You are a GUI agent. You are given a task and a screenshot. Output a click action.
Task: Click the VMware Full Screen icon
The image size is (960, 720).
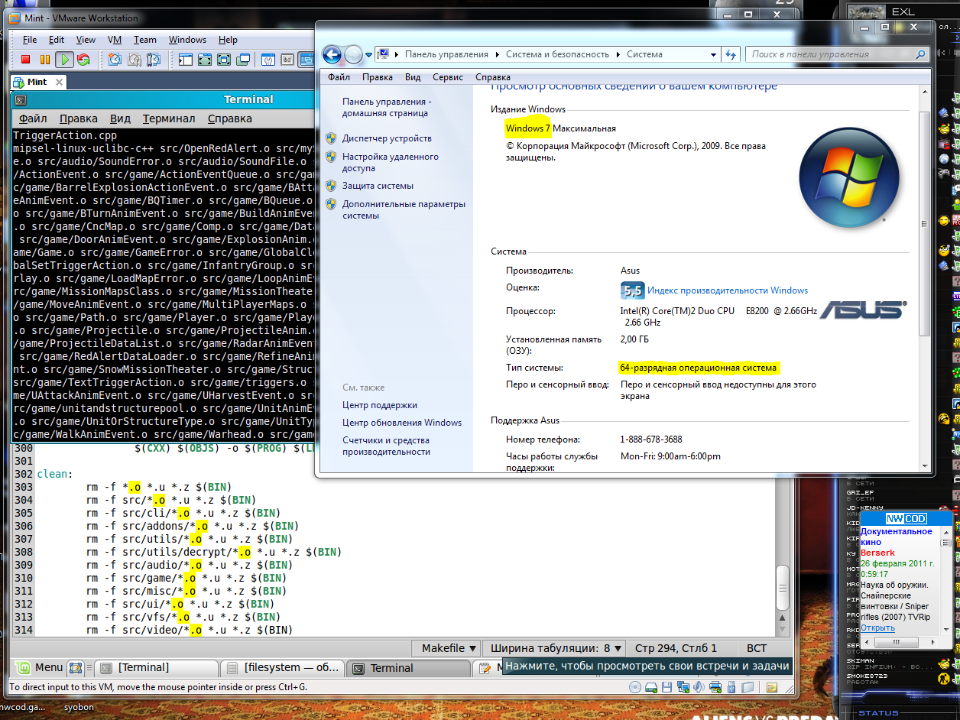(224, 60)
